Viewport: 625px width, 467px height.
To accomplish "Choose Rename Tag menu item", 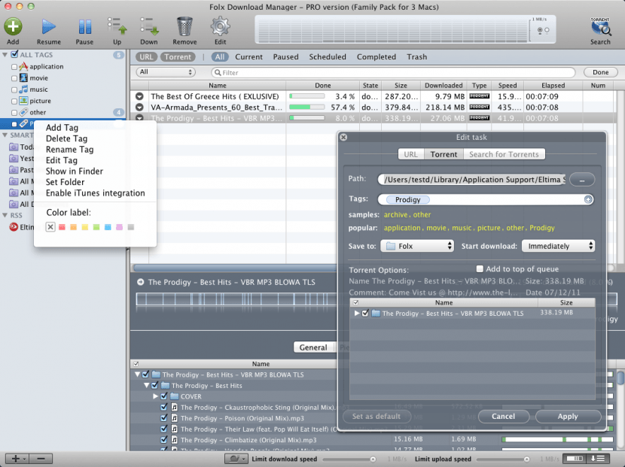I will point(70,150).
